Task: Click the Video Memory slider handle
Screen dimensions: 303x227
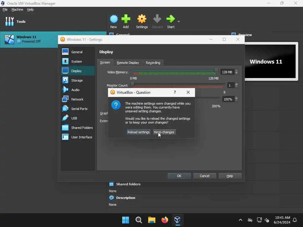Action: (x=216, y=70)
